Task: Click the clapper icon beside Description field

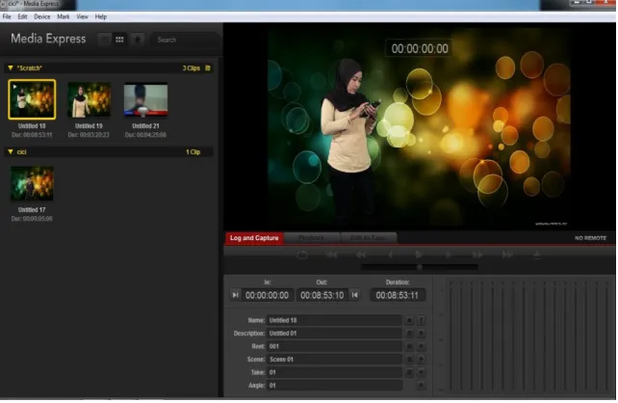Action: [410, 335]
